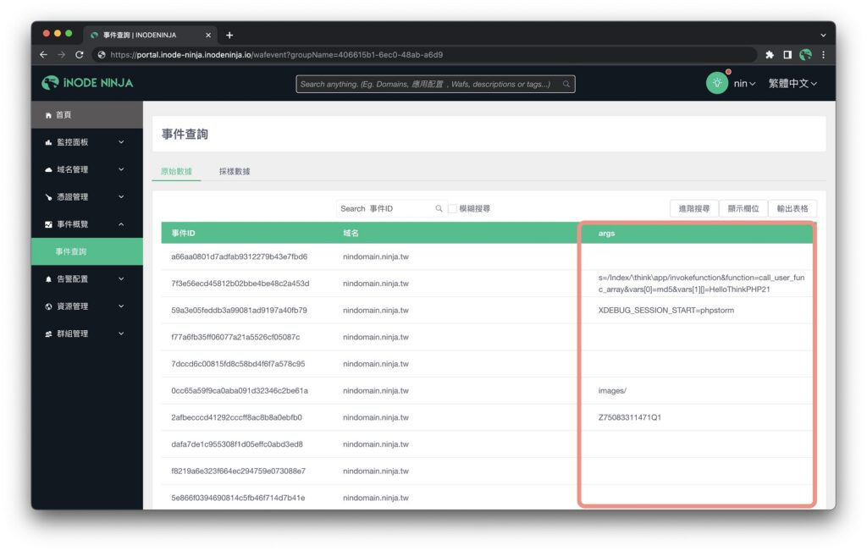The height and width of the screenshot is (551, 867).
Task: Click the 進階搜尋 button
Action: point(693,208)
